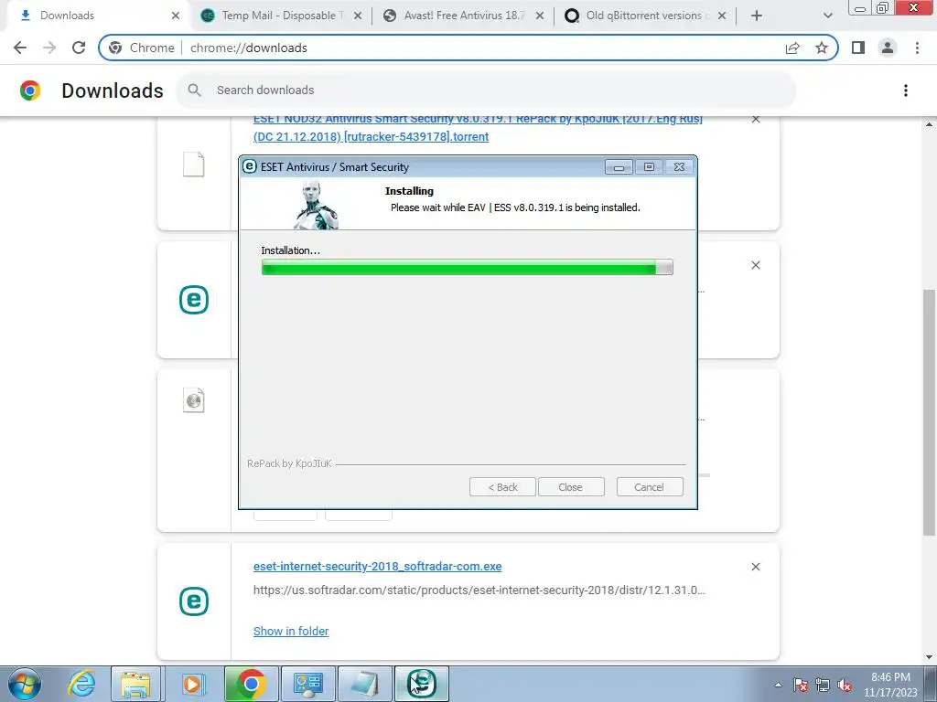Screen dimensions: 937x702
Task: Click the softradar.com source URL text
Action: coord(479,590)
